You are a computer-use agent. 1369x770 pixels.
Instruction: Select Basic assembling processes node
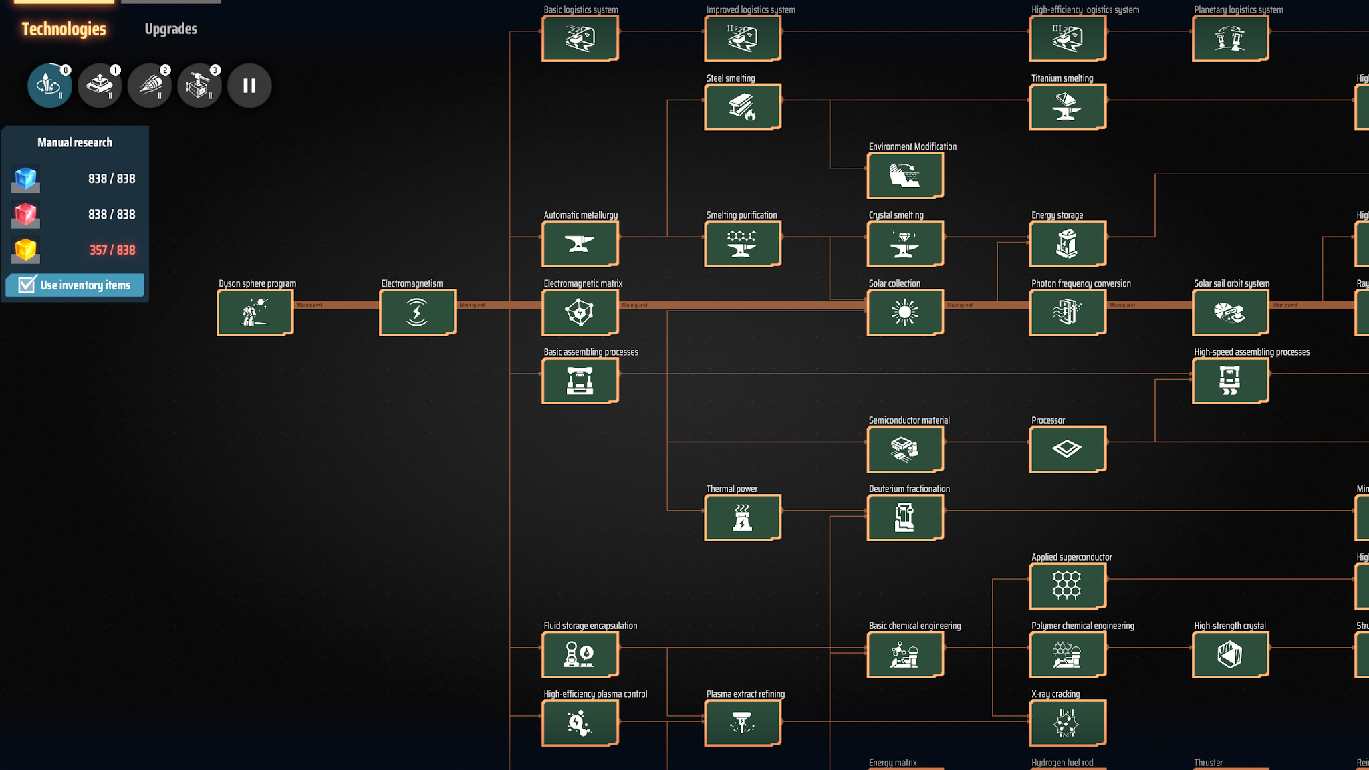tap(580, 381)
